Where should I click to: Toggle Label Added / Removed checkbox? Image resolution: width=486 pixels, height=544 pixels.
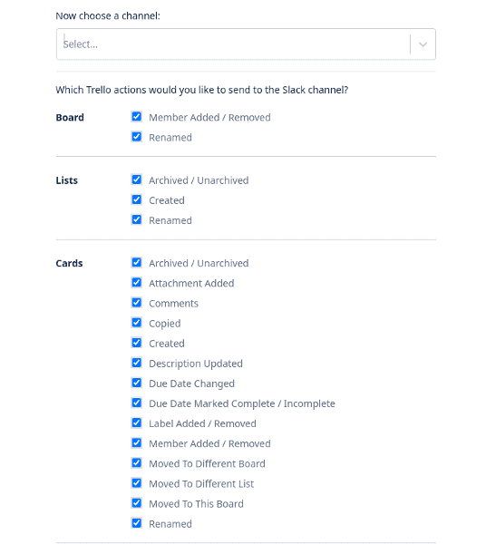point(137,423)
